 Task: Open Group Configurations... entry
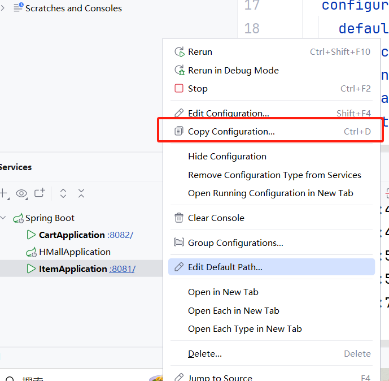pos(272,243)
